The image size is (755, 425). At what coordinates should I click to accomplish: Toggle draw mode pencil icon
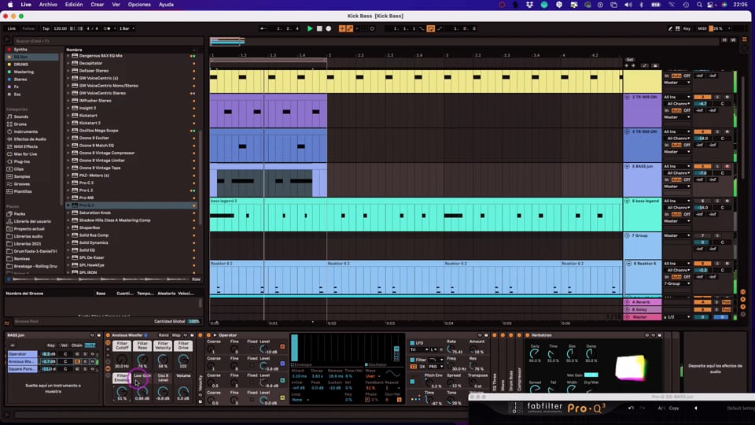pyautogui.click(x=670, y=28)
